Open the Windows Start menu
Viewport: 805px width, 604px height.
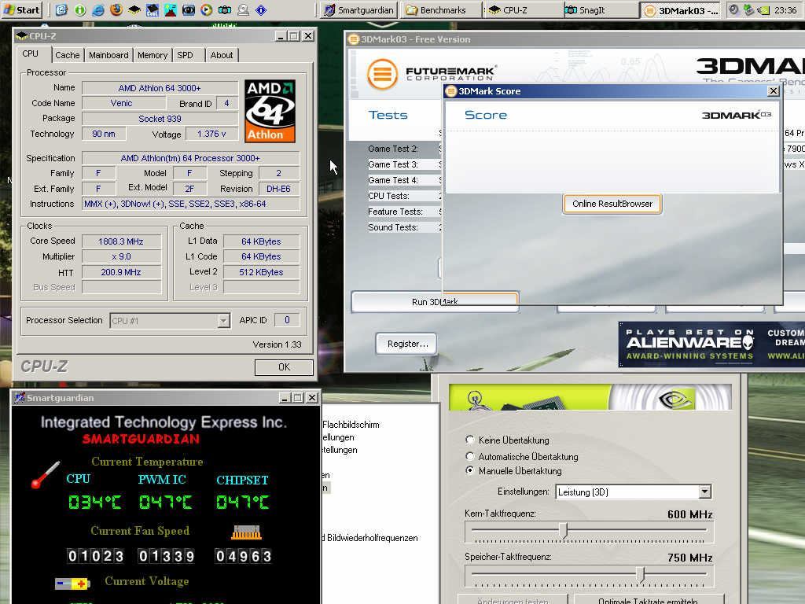coord(20,9)
